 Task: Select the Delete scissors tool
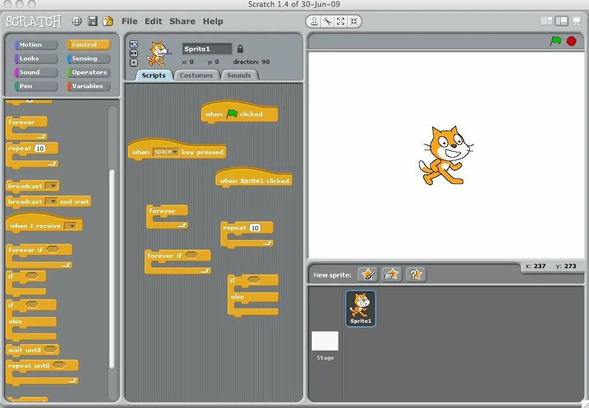coord(327,21)
